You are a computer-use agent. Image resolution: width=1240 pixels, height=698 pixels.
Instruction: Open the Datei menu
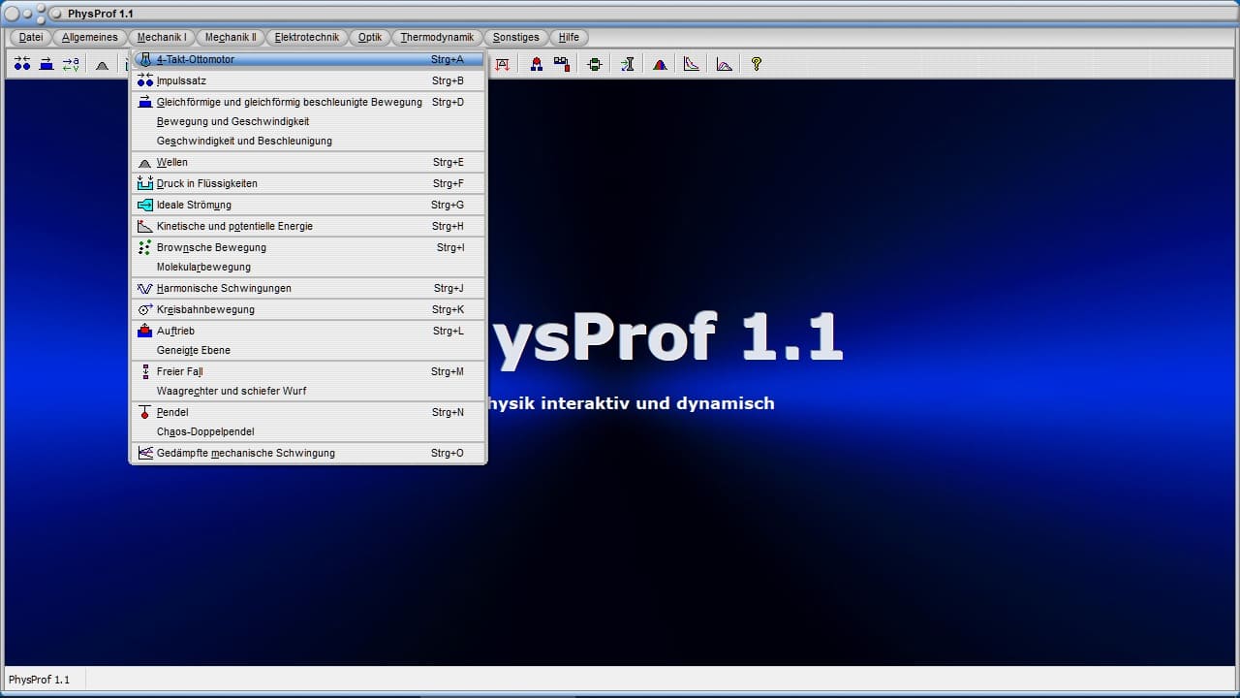click(31, 38)
